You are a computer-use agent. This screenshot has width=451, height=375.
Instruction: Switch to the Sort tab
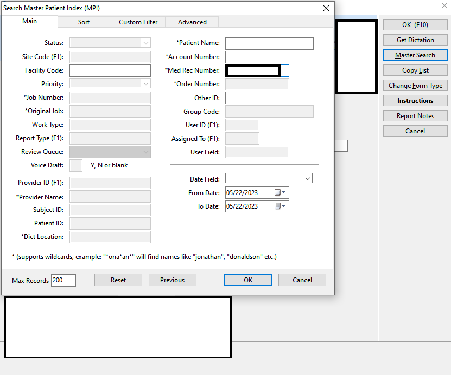[x=84, y=22]
